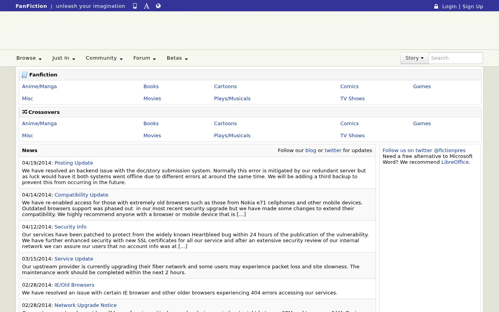The width and height of the screenshot is (499, 312).
Task: Open Crossovers Cartoons category
Action: point(225,124)
